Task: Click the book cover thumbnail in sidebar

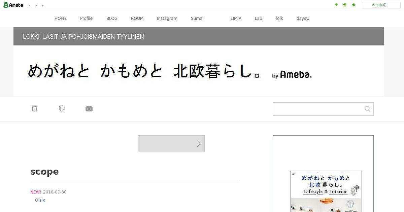Action: pyautogui.click(x=326, y=191)
